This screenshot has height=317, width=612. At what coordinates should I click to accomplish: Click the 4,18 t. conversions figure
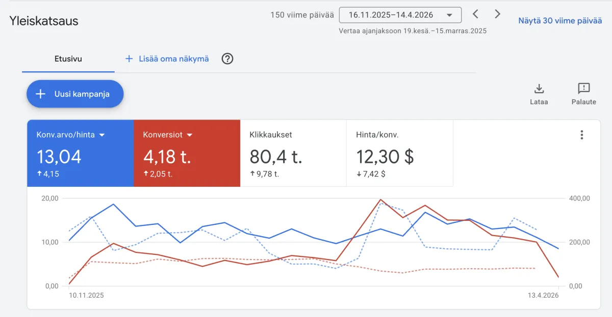(167, 157)
